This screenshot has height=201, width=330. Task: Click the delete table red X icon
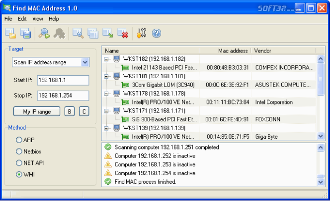[x=123, y=33]
